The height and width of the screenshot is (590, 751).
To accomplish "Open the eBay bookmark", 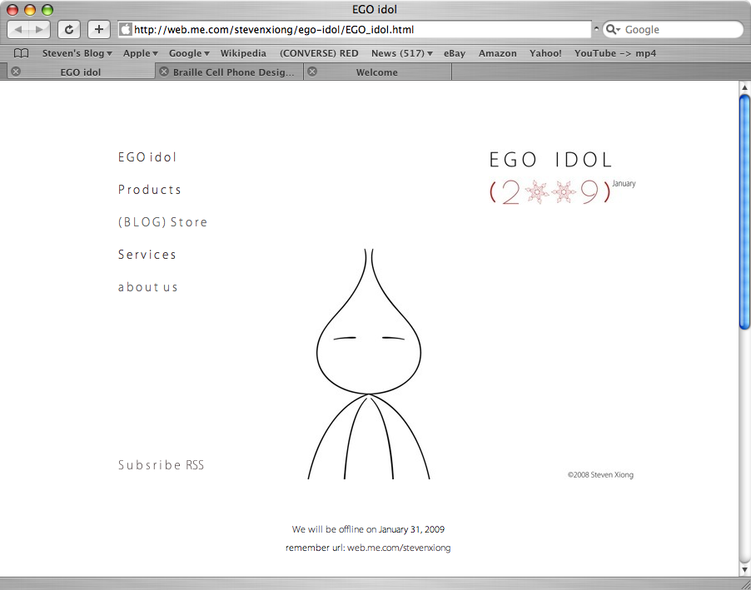I will 455,53.
